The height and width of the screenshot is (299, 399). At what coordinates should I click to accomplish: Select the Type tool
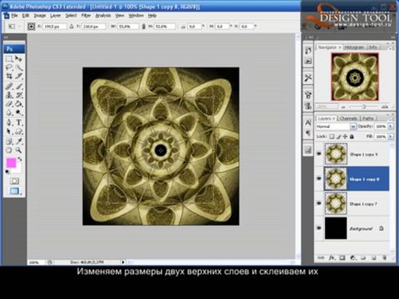pos(18,122)
